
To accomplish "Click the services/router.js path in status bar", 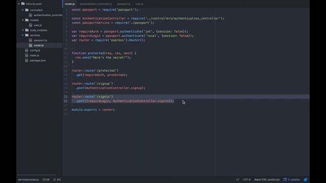I will pyautogui.click(x=29, y=179).
